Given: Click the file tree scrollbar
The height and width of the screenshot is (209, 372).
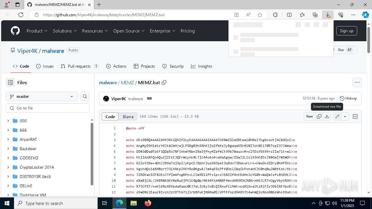Looking at the screenshot, I should (x=92, y=154).
